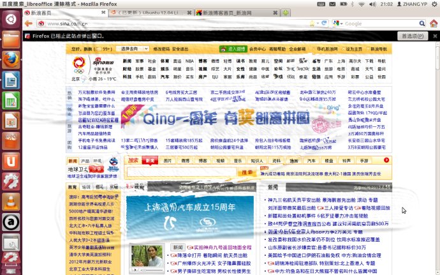Viewport: 440px width, 275px height.
Task: Click the Sina logo on the page
Action: click(x=103, y=63)
